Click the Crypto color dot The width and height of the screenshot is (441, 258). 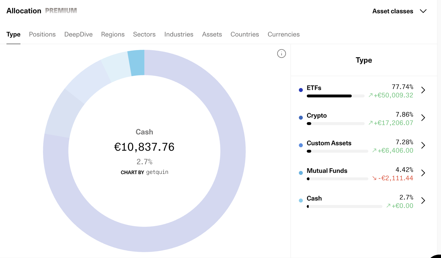[x=301, y=118]
